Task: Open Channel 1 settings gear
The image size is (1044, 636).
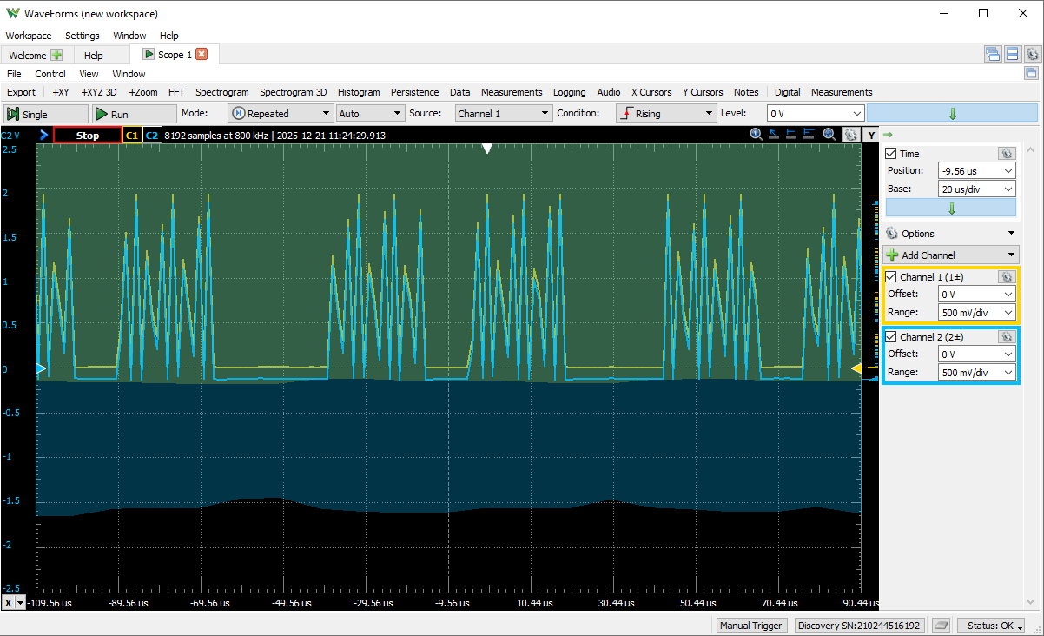Action: click(1006, 276)
